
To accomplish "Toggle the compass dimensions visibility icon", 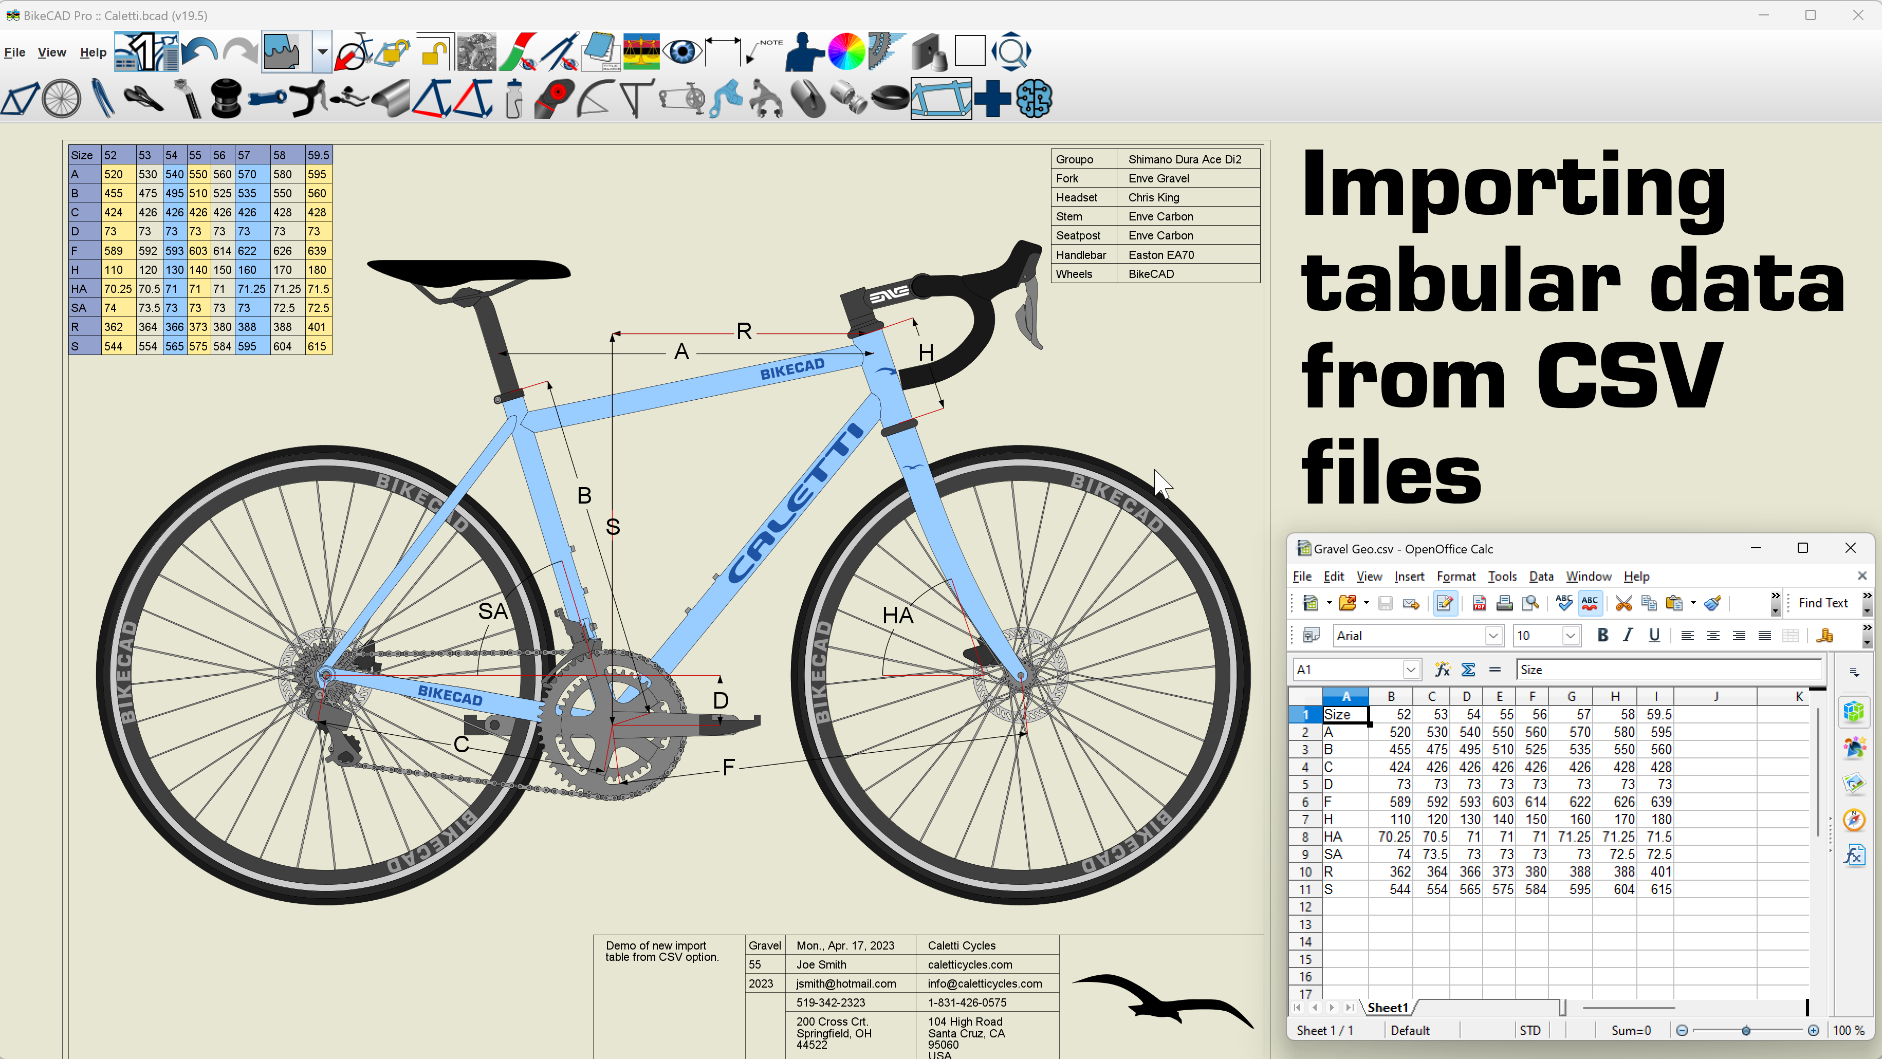I will [560, 52].
